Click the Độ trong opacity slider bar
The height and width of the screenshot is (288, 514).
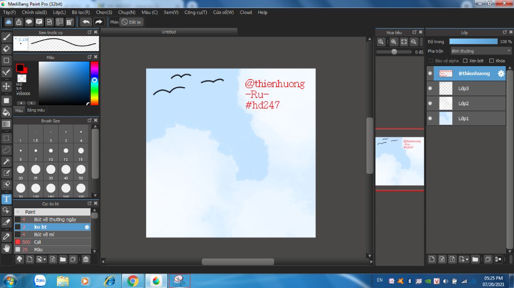pos(473,42)
